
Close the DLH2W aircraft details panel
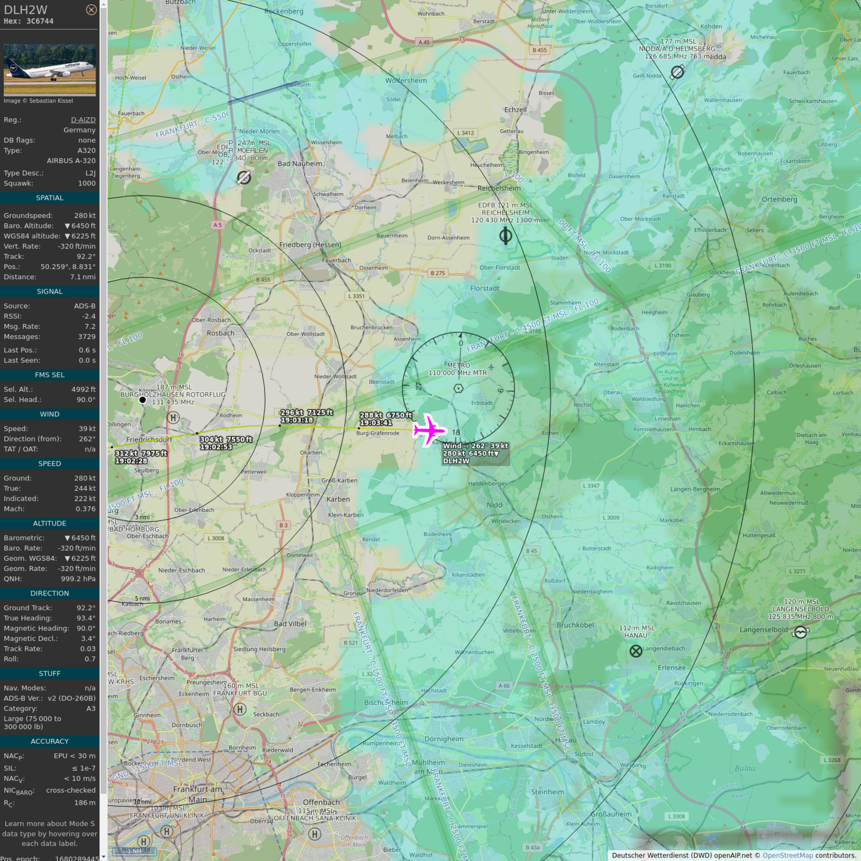[x=91, y=10]
